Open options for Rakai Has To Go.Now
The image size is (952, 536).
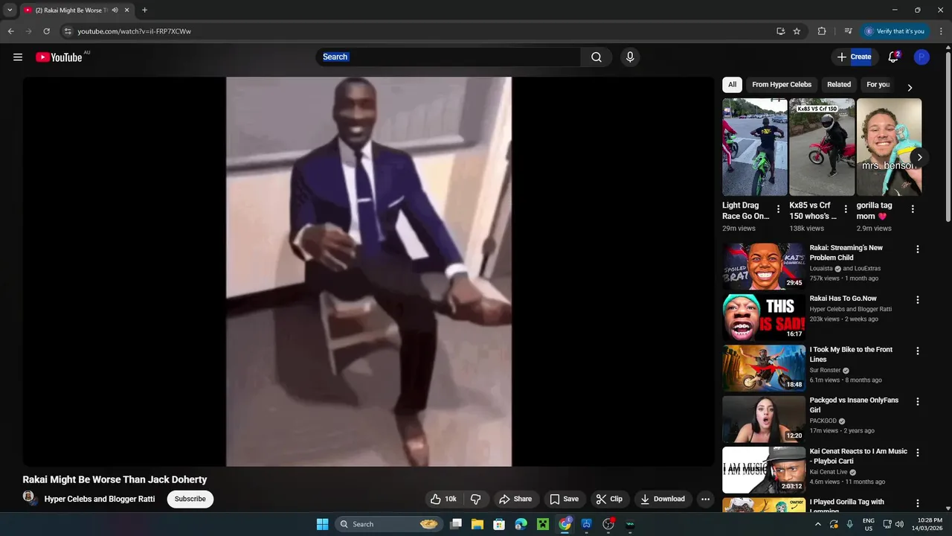pyautogui.click(x=918, y=300)
